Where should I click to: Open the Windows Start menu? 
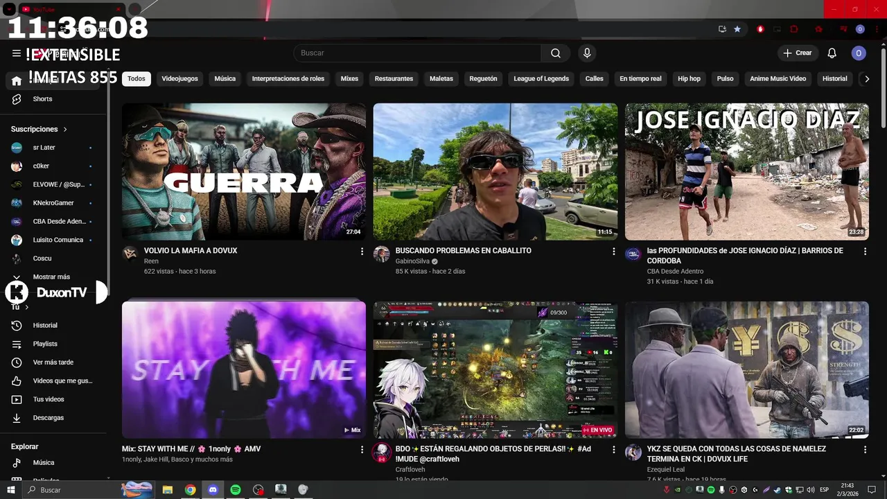pyautogui.click(x=10, y=490)
